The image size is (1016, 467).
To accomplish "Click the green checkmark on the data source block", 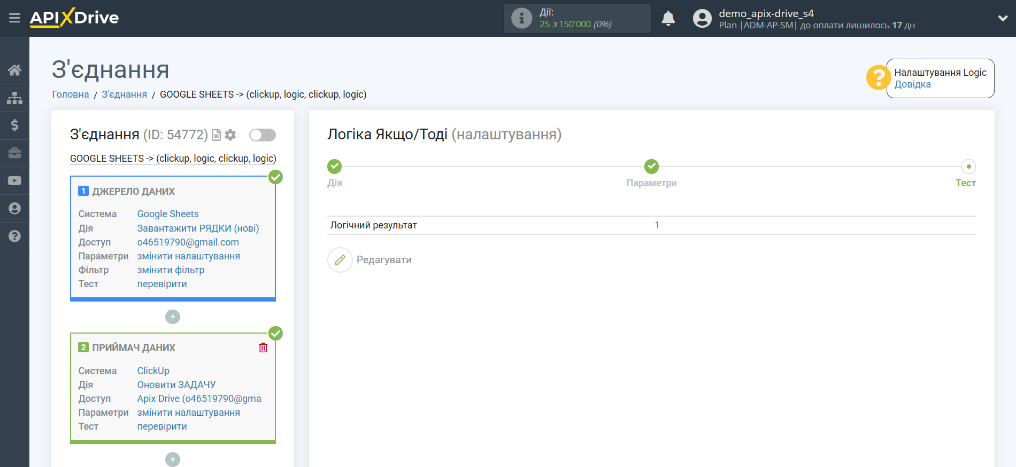I will [275, 177].
